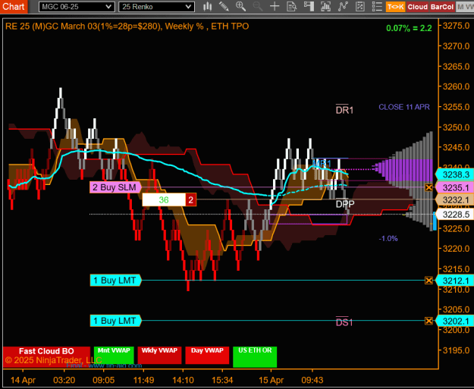This screenshot has width=474, height=389.
Task: Click the 3260.0 price axis label
Action: [456, 86]
